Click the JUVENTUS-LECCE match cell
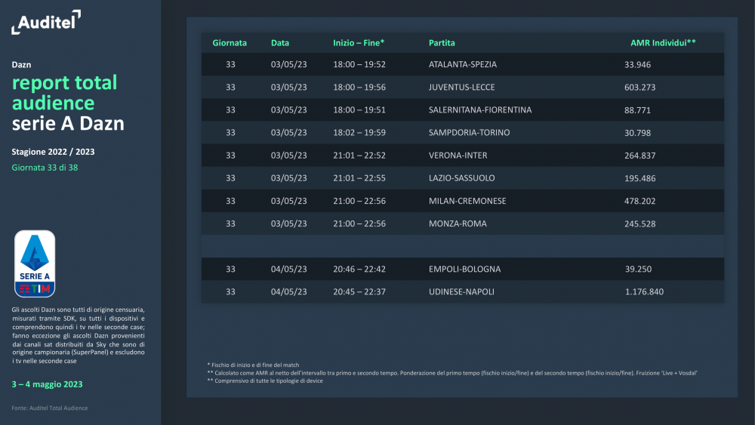The height and width of the screenshot is (425, 755). tap(462, 87)
